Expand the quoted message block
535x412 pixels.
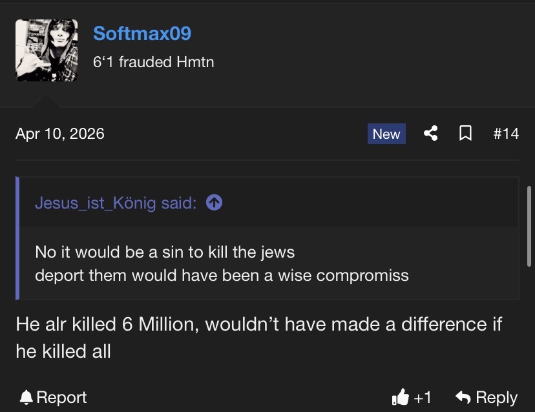point(268,263)
